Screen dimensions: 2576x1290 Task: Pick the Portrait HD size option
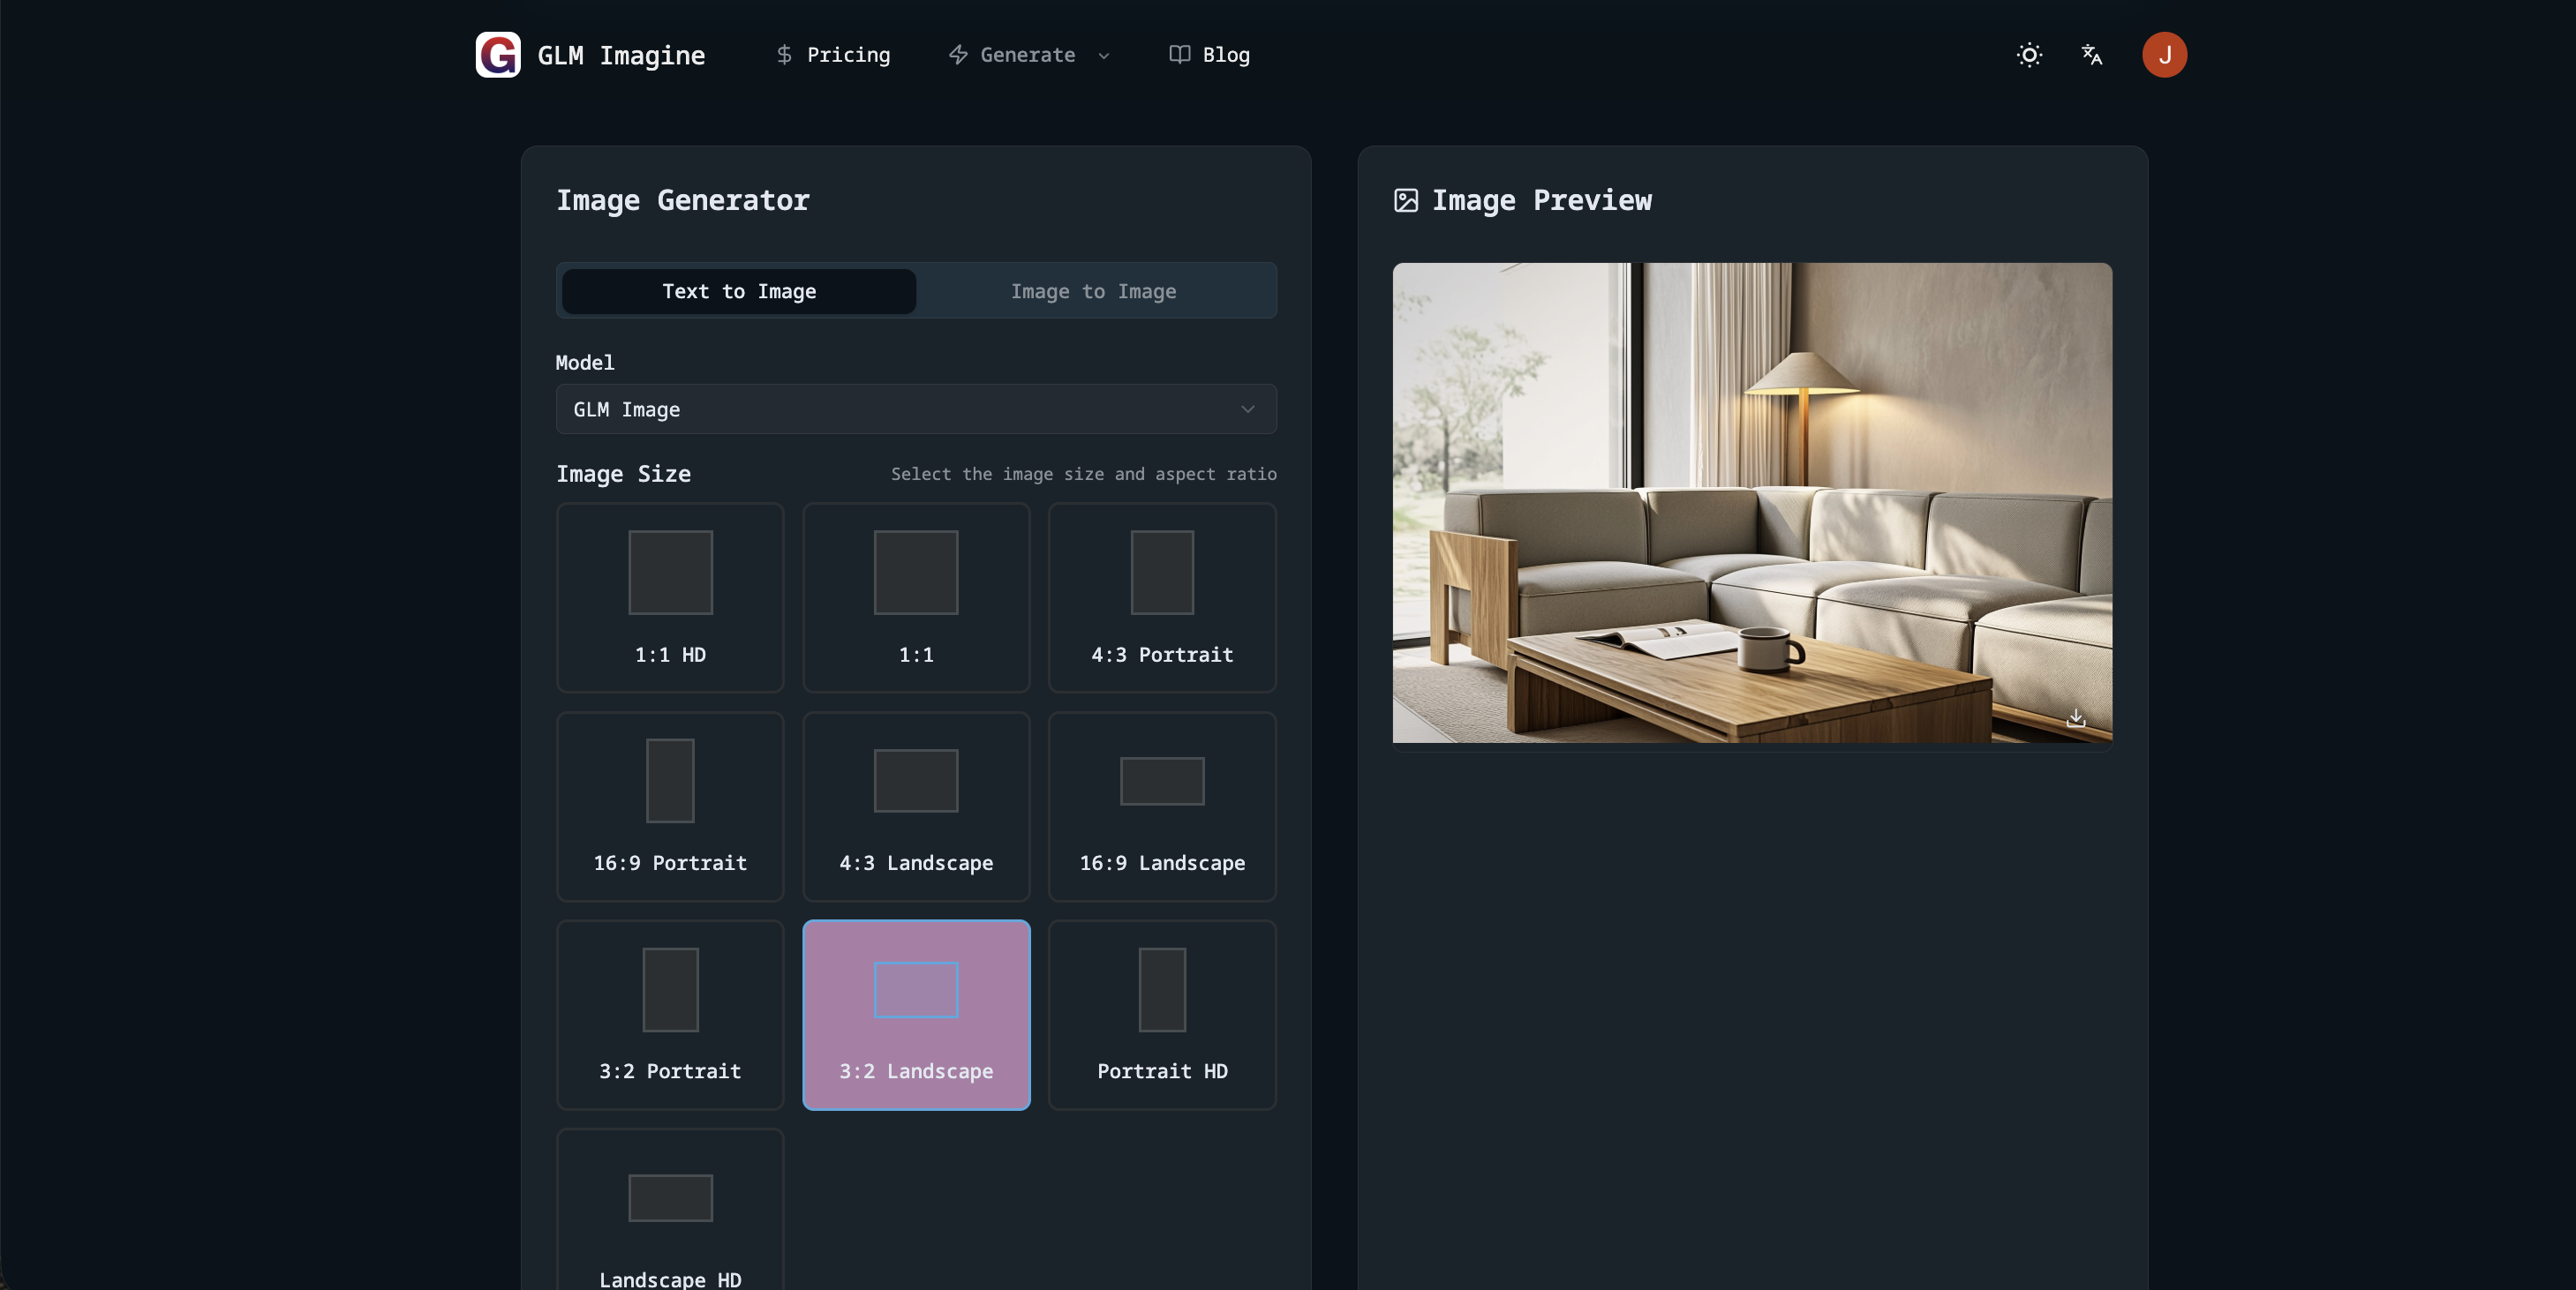(x=1162, y=1014)
